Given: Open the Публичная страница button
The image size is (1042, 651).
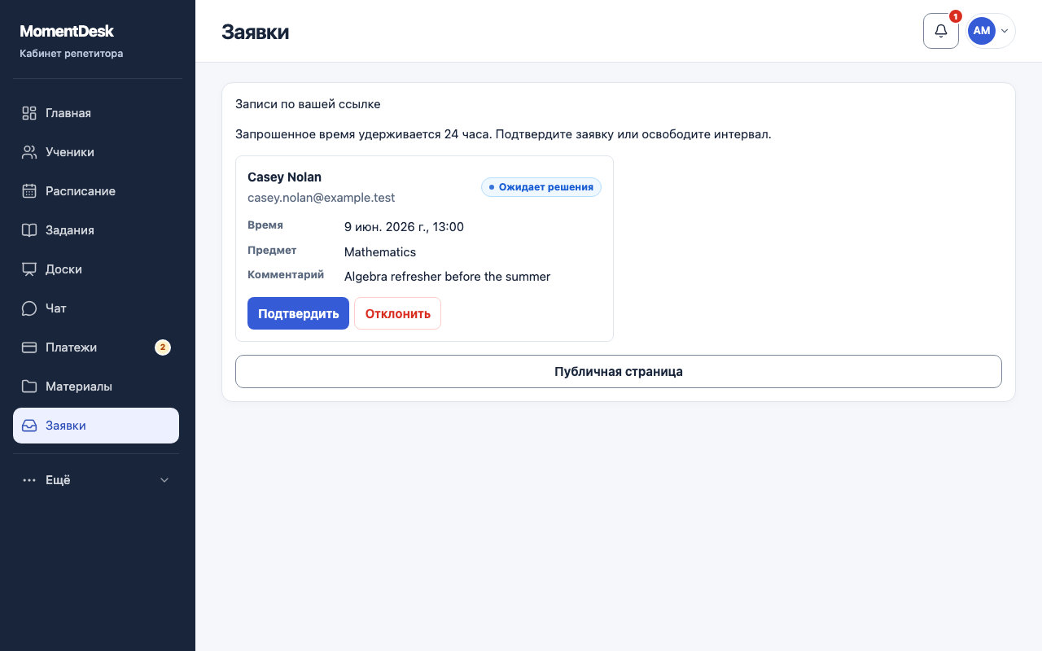Looking at the screenshot, I should tap(619, 371).
